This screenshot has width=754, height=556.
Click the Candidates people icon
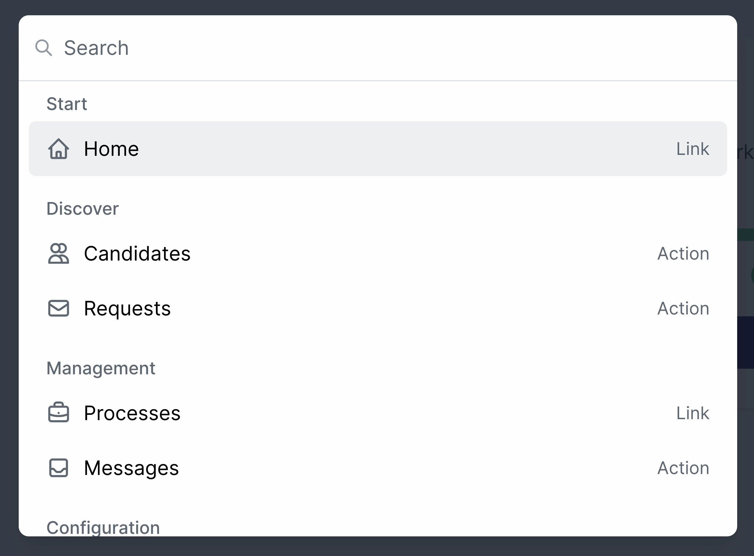pos(59,253)
